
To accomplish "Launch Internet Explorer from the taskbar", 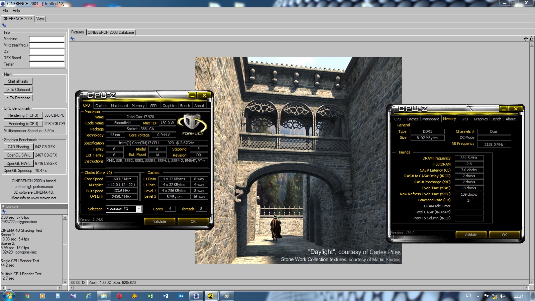I will tap(89, 296).
